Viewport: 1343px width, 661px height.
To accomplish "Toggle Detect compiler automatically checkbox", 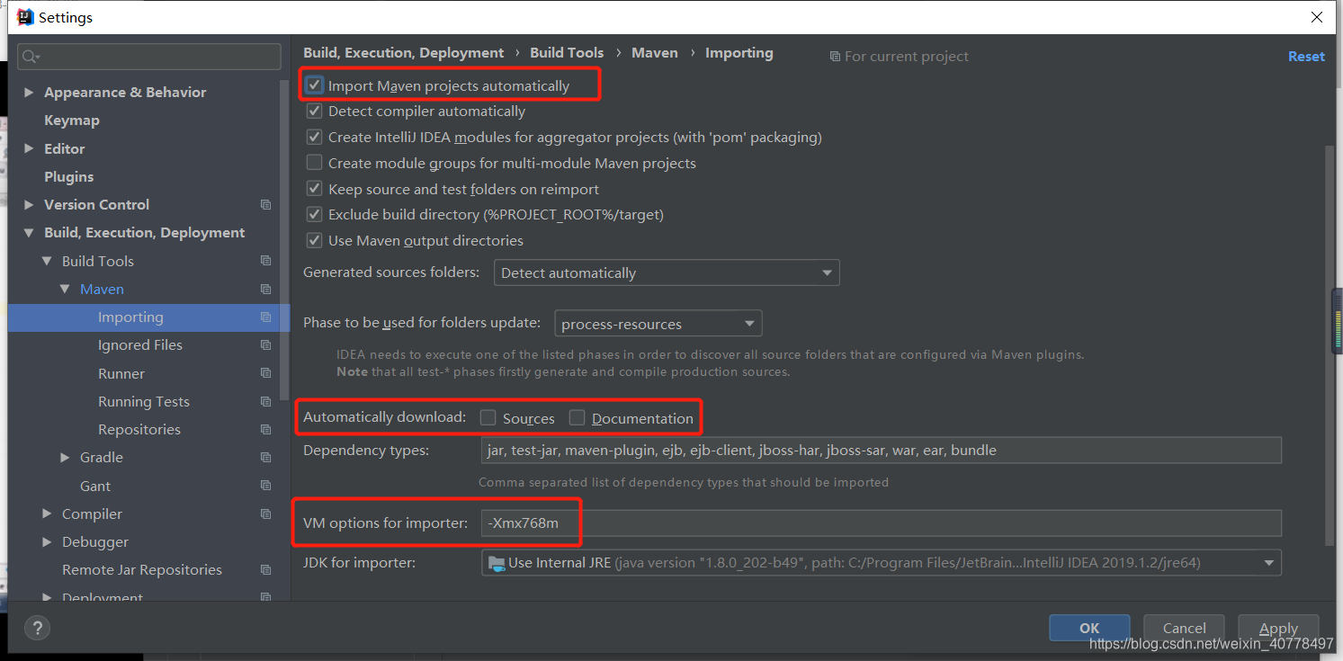I will point(314,112).
